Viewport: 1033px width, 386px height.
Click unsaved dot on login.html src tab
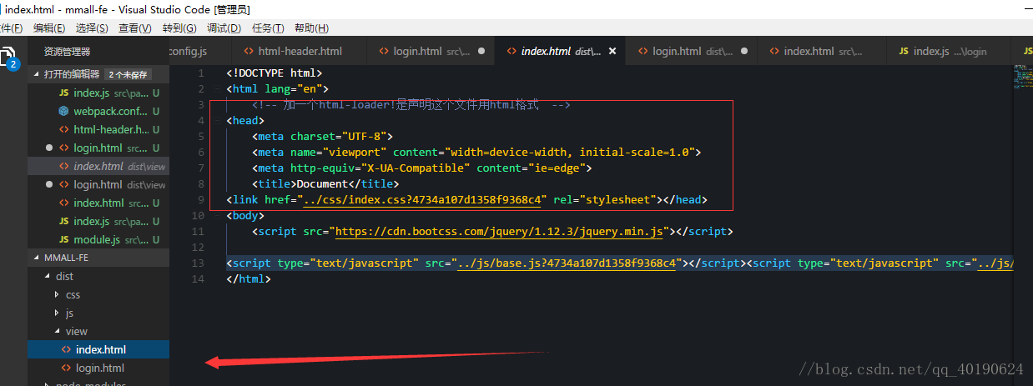(481, 51)
